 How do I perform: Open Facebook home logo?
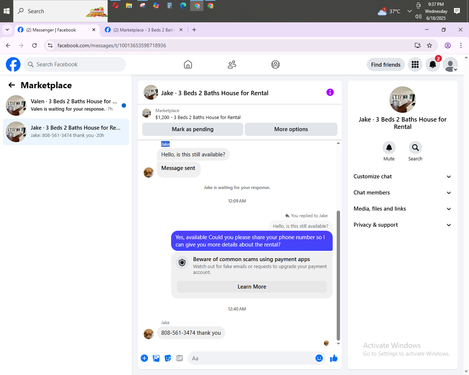(13, 64)
